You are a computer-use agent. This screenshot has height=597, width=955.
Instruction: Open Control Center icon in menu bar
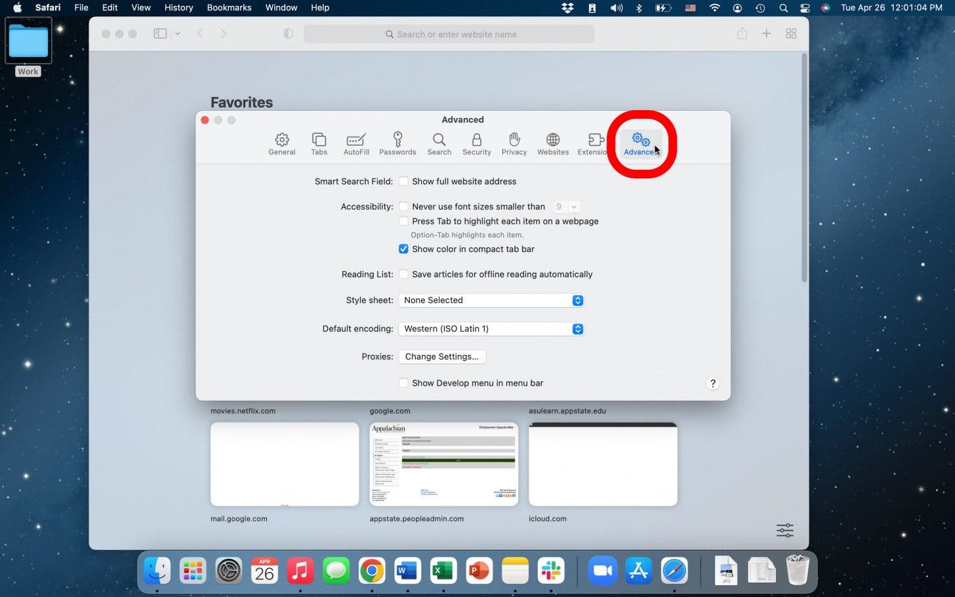point(805,8)
